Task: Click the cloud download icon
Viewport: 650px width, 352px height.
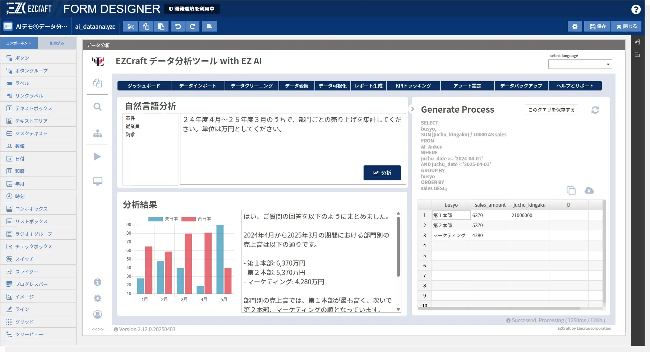Action: coord(589,191)
